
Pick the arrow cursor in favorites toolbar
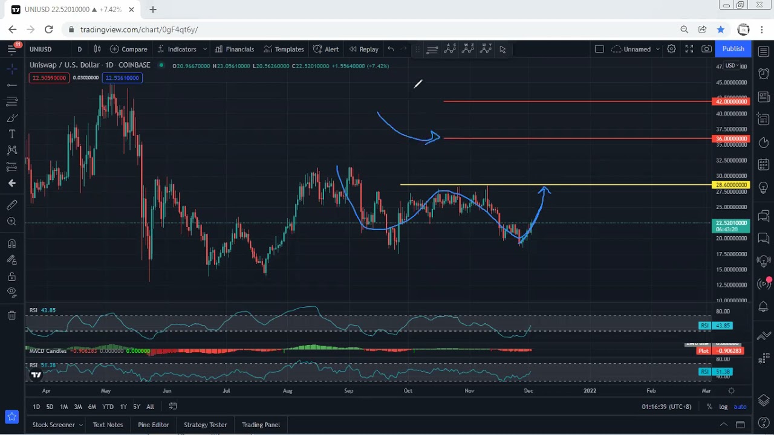point(502,49)
